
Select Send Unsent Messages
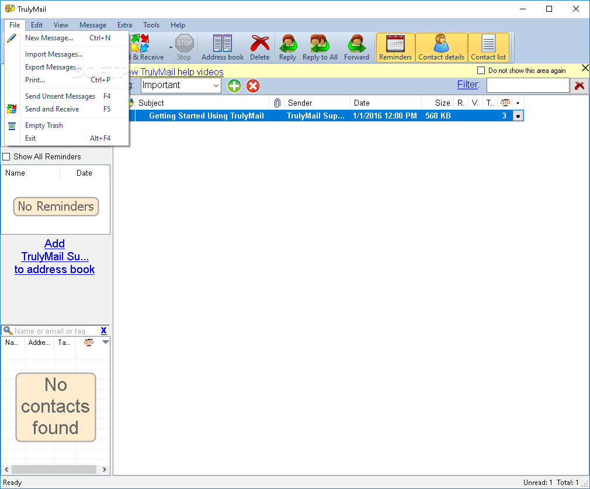(67, 96)
